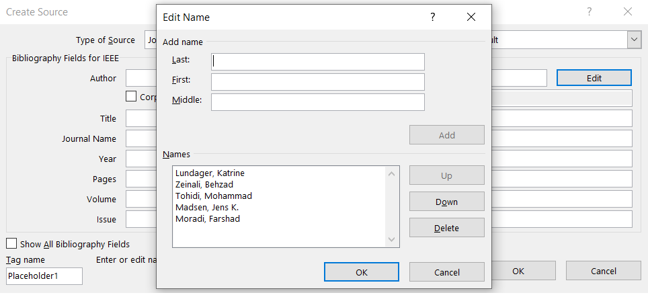Click the help icon of Create Source window
This screenshot has height=295, width=648.
click(590, 11)
